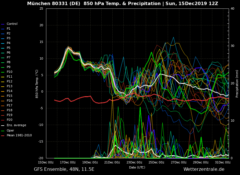Select the 'P13' legend label
The height and width of the screenshot is (175, 240).
tap(10, 86)
